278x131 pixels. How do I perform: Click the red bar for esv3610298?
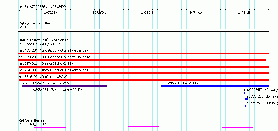point(142,60)
